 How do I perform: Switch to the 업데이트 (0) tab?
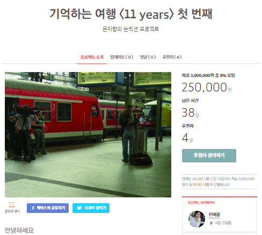click(x=122, y=57)
